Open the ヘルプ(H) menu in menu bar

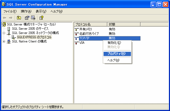pos(57,11)
